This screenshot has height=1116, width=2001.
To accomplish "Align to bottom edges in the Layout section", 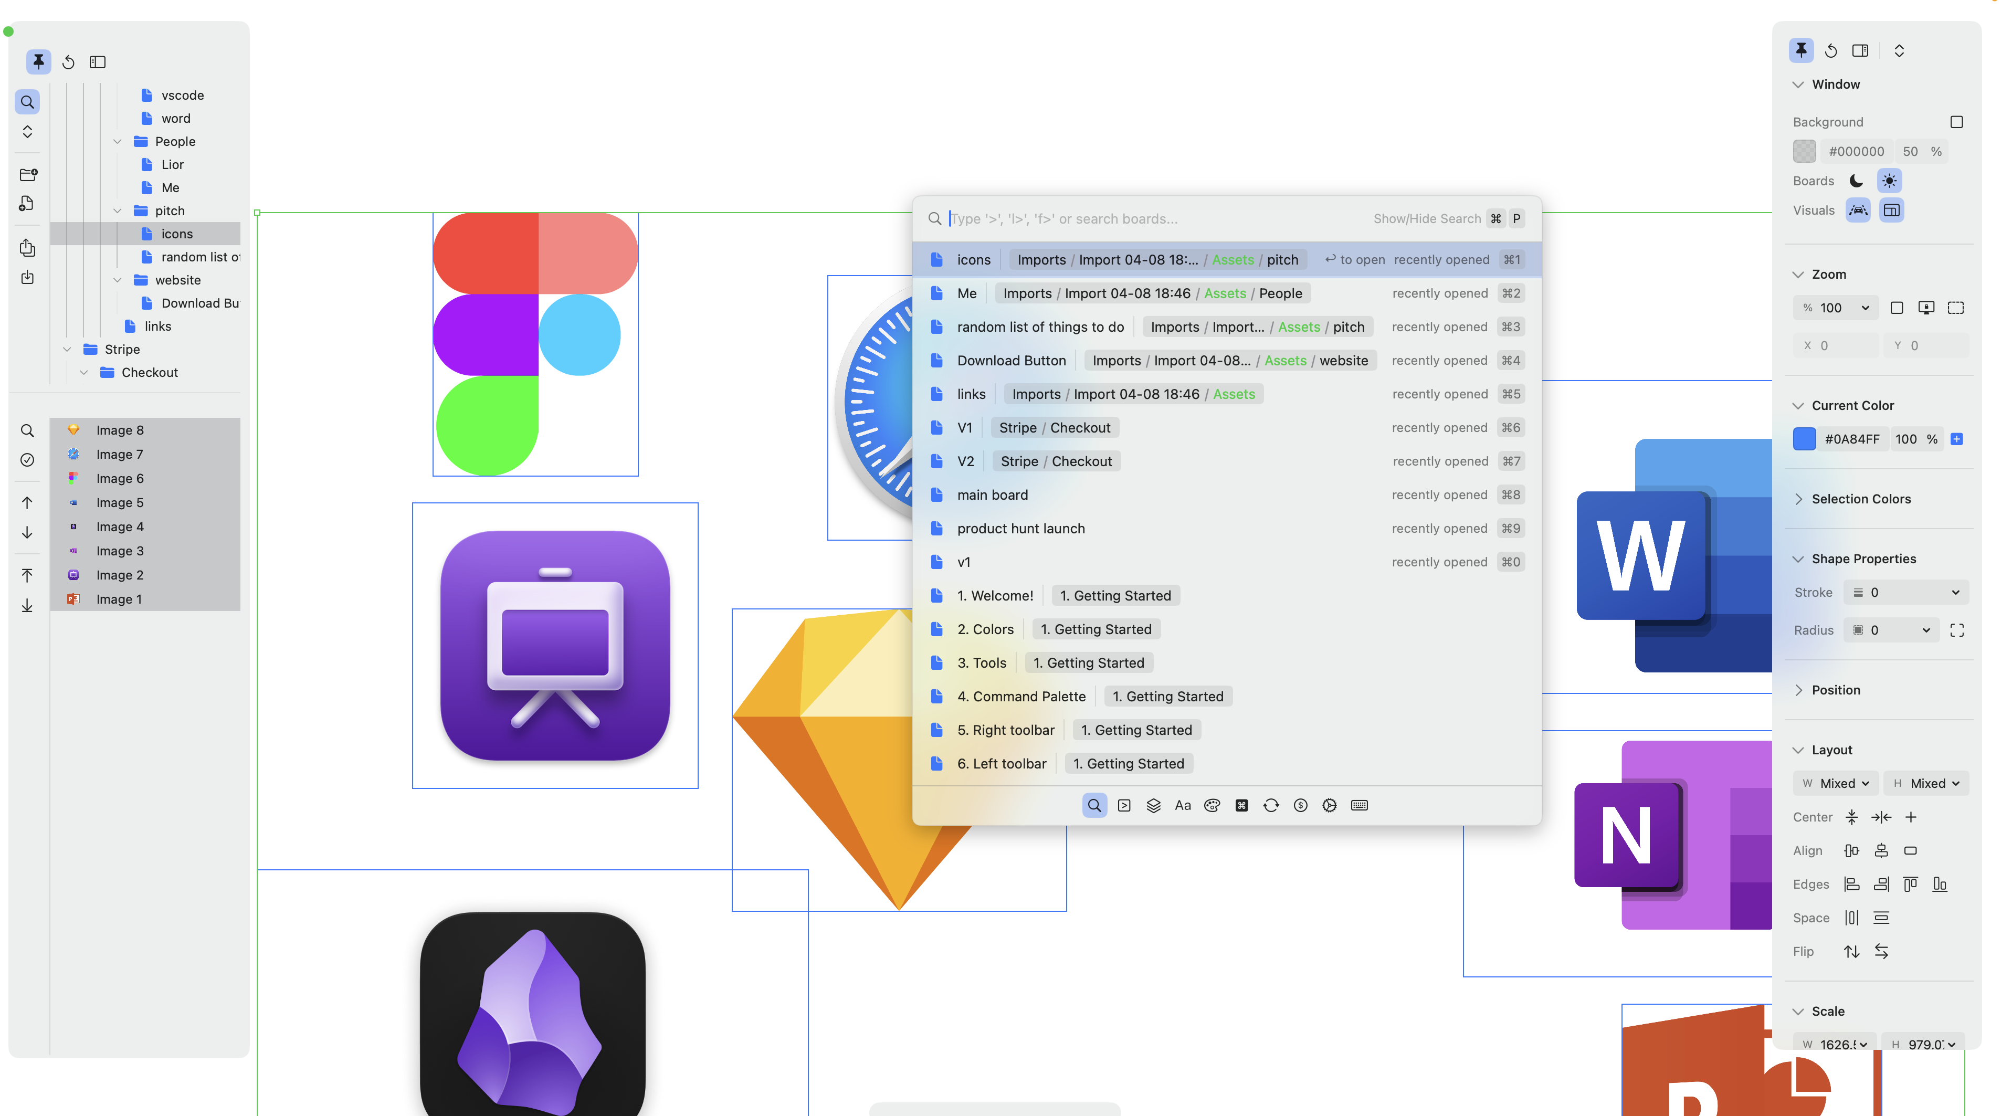I will [x=1940, y=885].
